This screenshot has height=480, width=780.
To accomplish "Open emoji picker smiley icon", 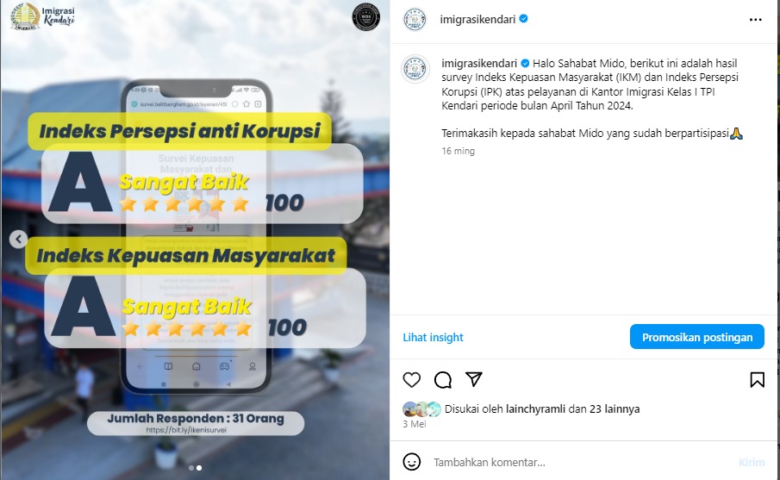I will pyautogui.click(x=411, y=462).
